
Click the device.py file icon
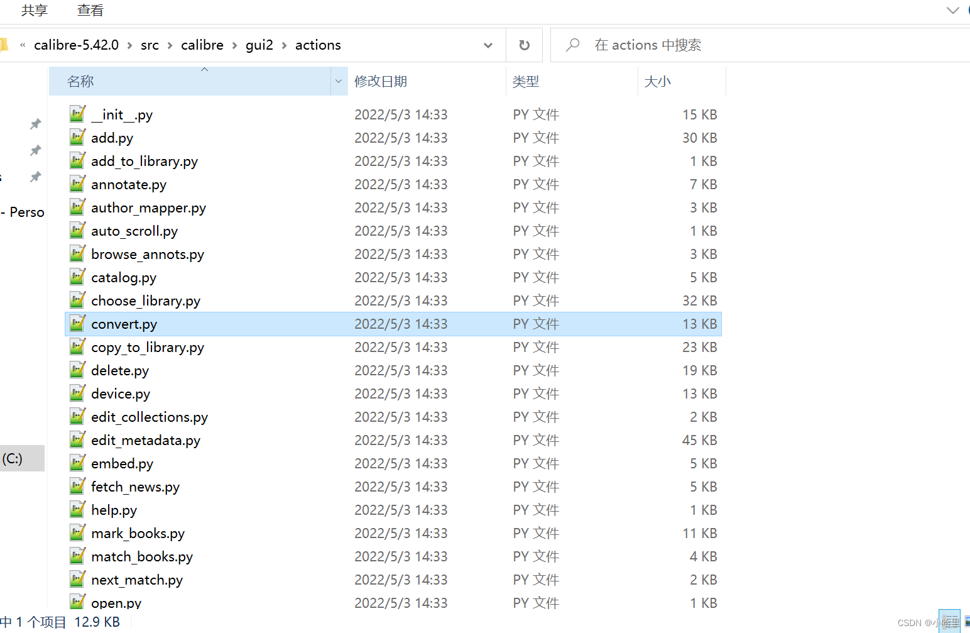click(77, 393)
